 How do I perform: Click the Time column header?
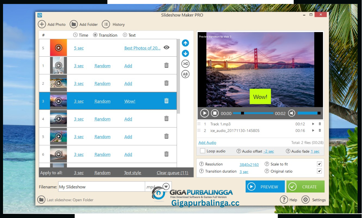coord(81,35)
